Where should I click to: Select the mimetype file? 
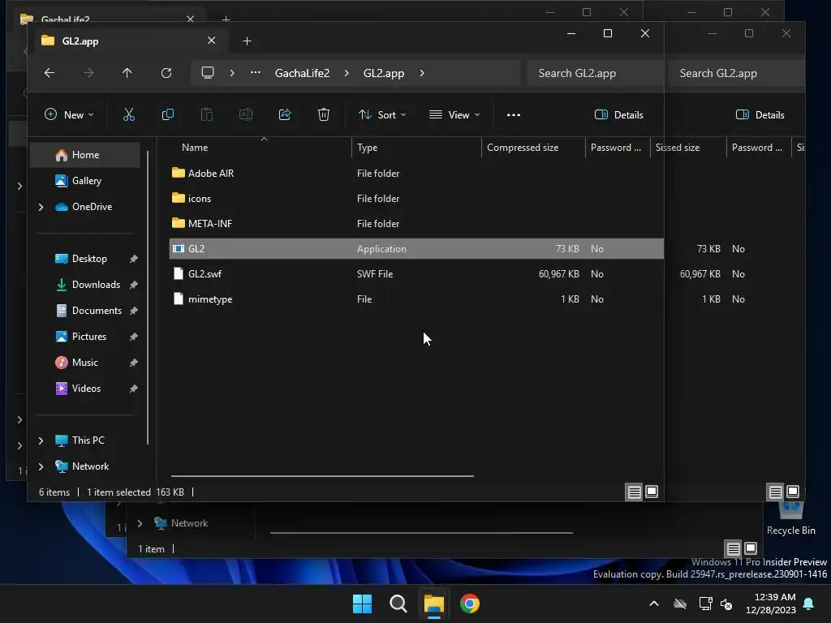(x=416, y=299)
